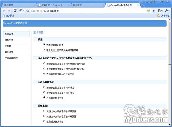The width and height of the screenshot is (172, 127).
Task: Reload the page with refresh icon
Action: pyautogui.click(x=15, y=11)
